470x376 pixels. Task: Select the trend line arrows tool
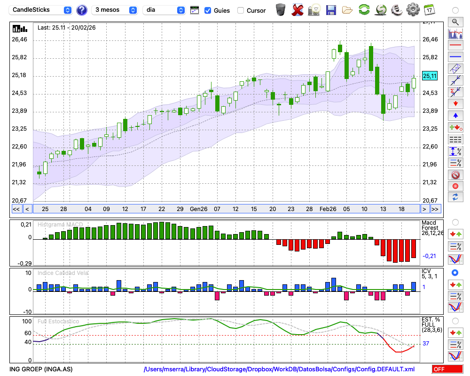(x=455, y=80)
